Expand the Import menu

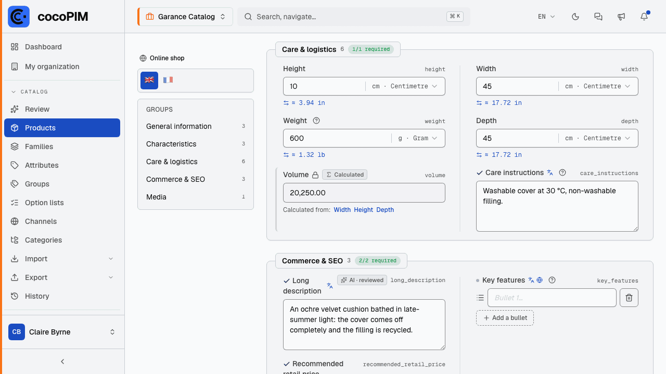pos(62,259)
